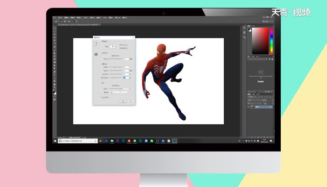Image resolution: width=327 pixels, height=187 pixels.
Task: Switch to the Channels tab
Action: click(x=253, y=94)
